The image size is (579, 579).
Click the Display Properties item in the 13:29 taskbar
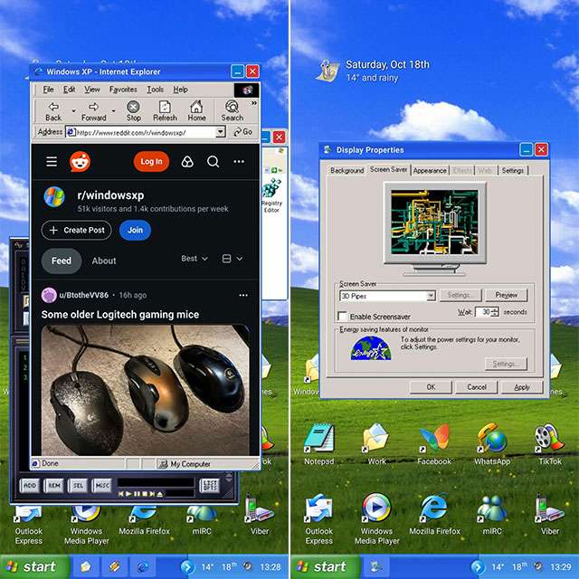(375, 566)
